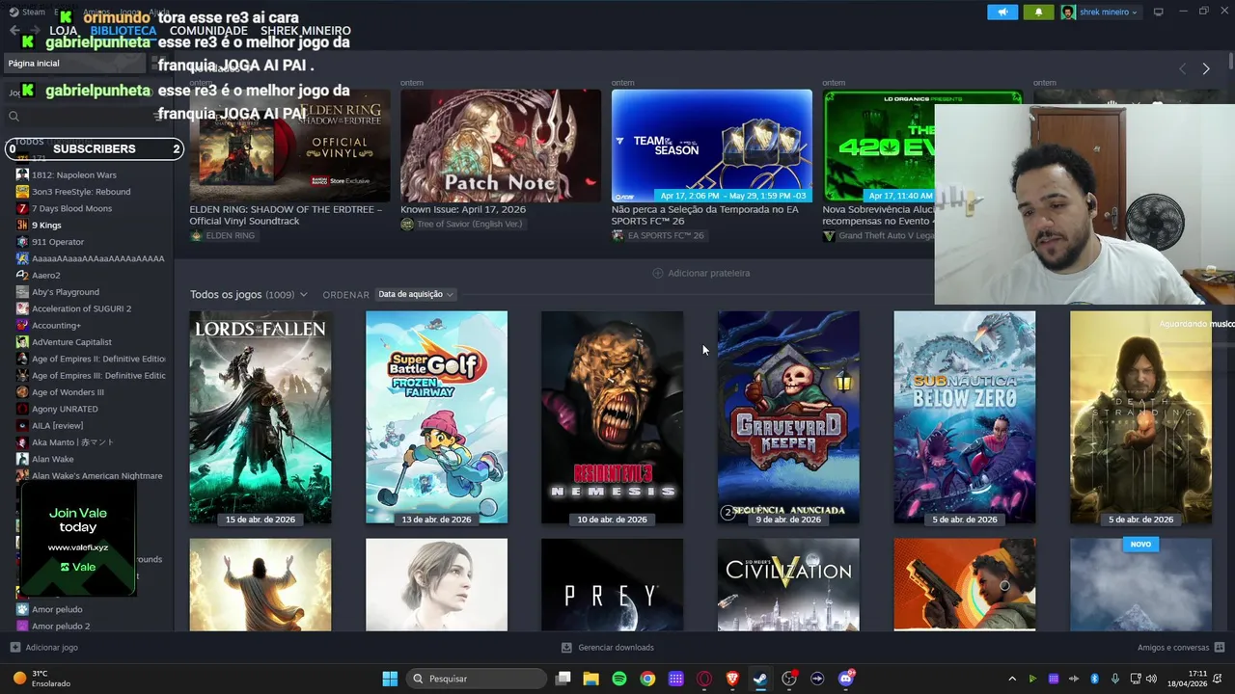Open weather widget showing 31°C Ensolarado
This screenshot has width=1235, height=694.
click(x=43, y=679)
